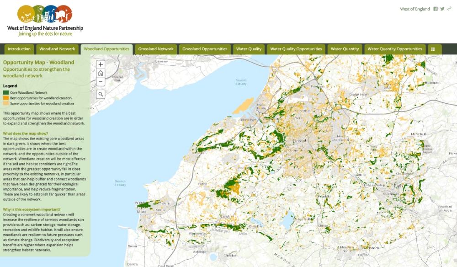Viewport: 457px width, 267px height.
Task: Open the Water Quality Opportunities tab
Action: click(296, 49)
